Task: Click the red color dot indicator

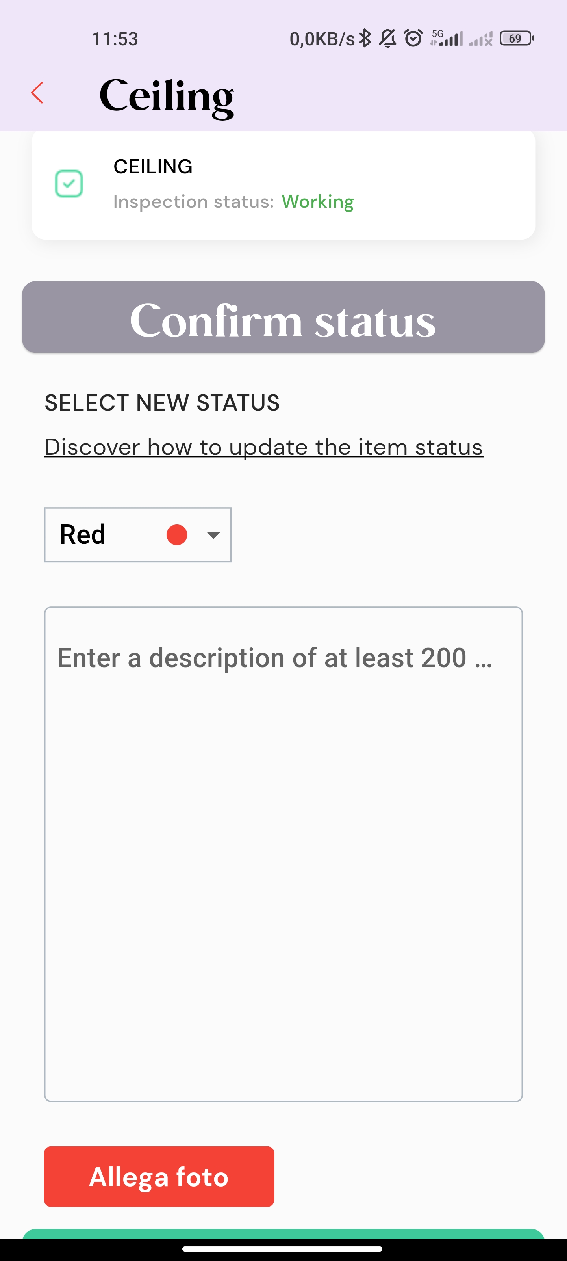Action: 177,535
